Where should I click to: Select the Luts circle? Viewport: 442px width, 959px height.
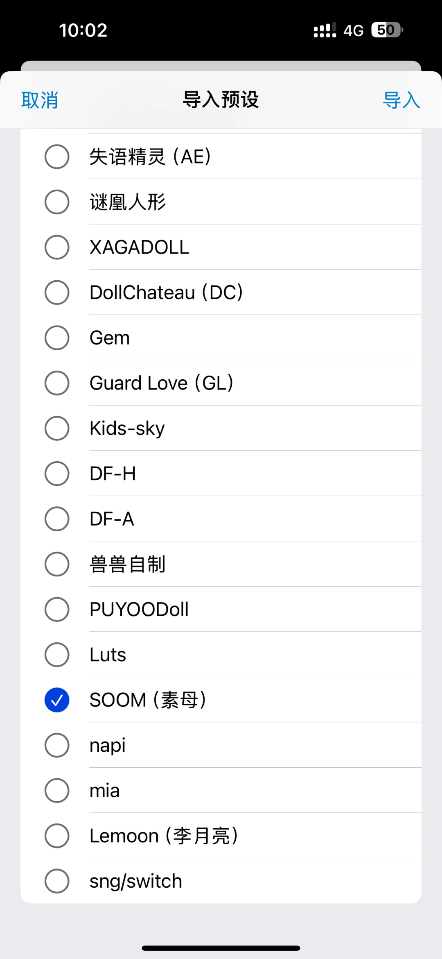tap(57, 655)
